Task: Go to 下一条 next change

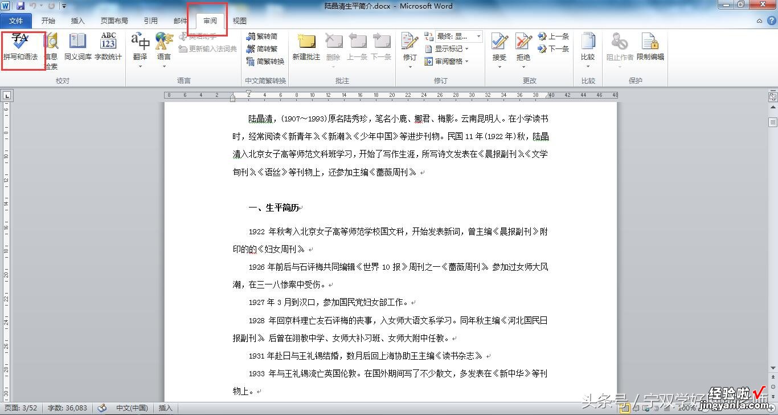Action: point(553,48)
